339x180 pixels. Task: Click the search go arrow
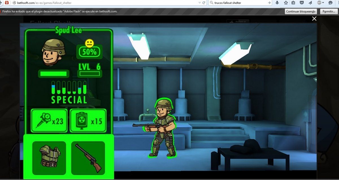click(269, 3)
